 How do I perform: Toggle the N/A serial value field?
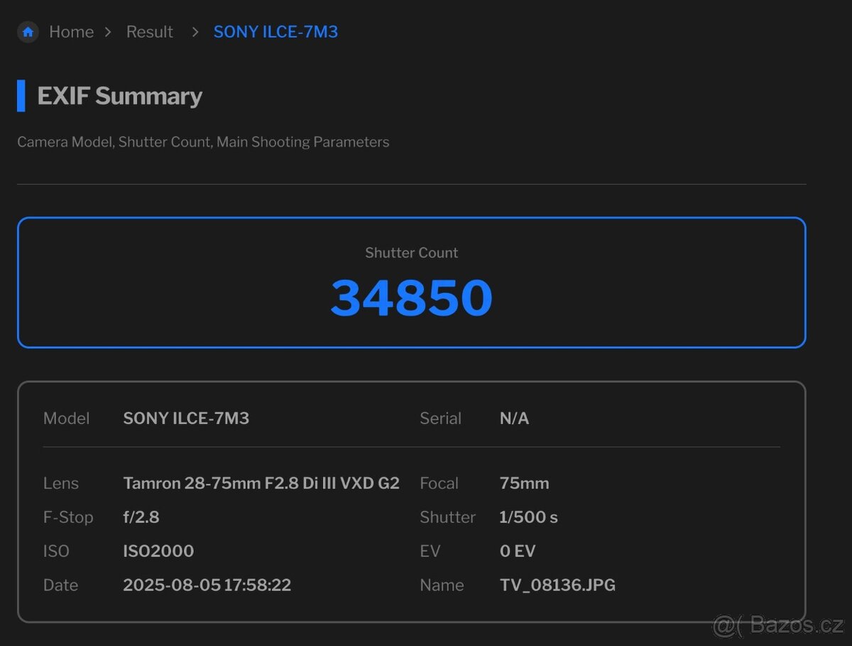tap(514, 418)
